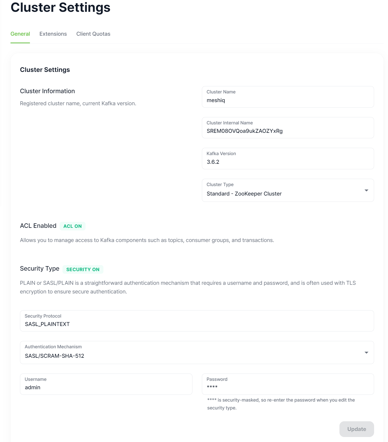388x442 pixels.
Task: Switch to the General tab
Action: coord(20,34)
